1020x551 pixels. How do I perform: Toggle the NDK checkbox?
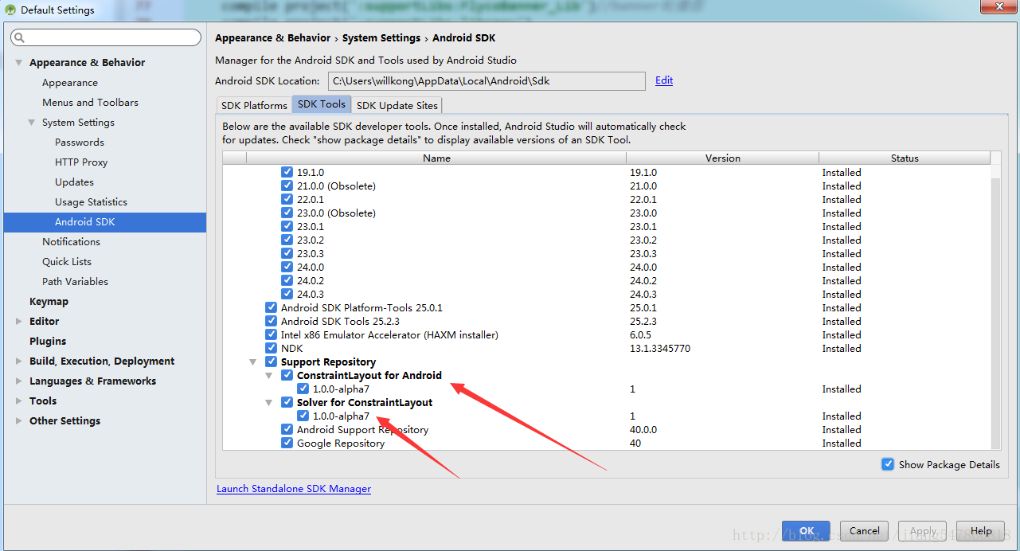(271, 348)
